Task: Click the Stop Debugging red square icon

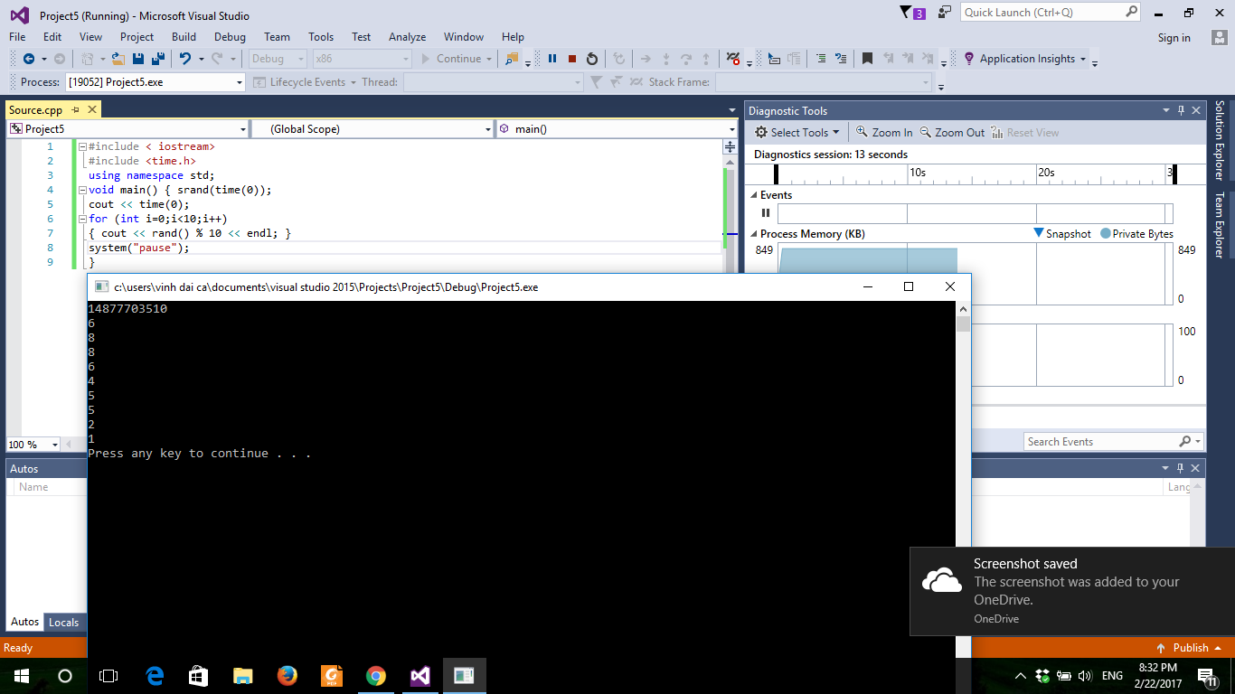Action: click(572, 59)
